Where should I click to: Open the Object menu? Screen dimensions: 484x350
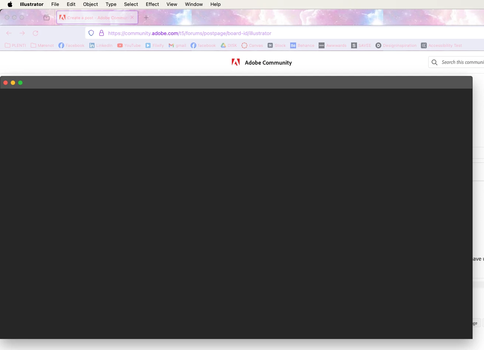90,4
